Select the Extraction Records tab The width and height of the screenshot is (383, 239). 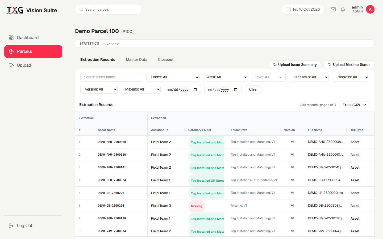98,59
